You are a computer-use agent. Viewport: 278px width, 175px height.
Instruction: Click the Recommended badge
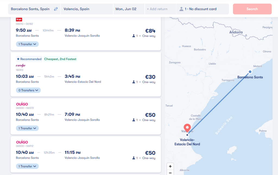[x=29, y=59]
